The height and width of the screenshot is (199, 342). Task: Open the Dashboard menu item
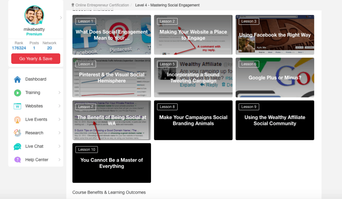click(x=36, y=79)
